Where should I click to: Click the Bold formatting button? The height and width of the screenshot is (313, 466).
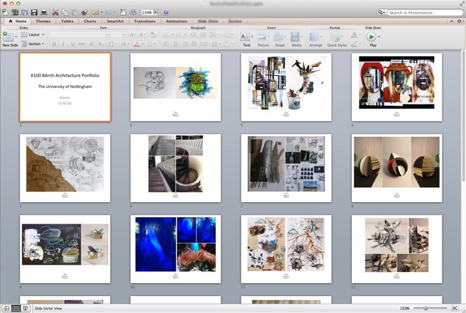click(x=54, y=44)
